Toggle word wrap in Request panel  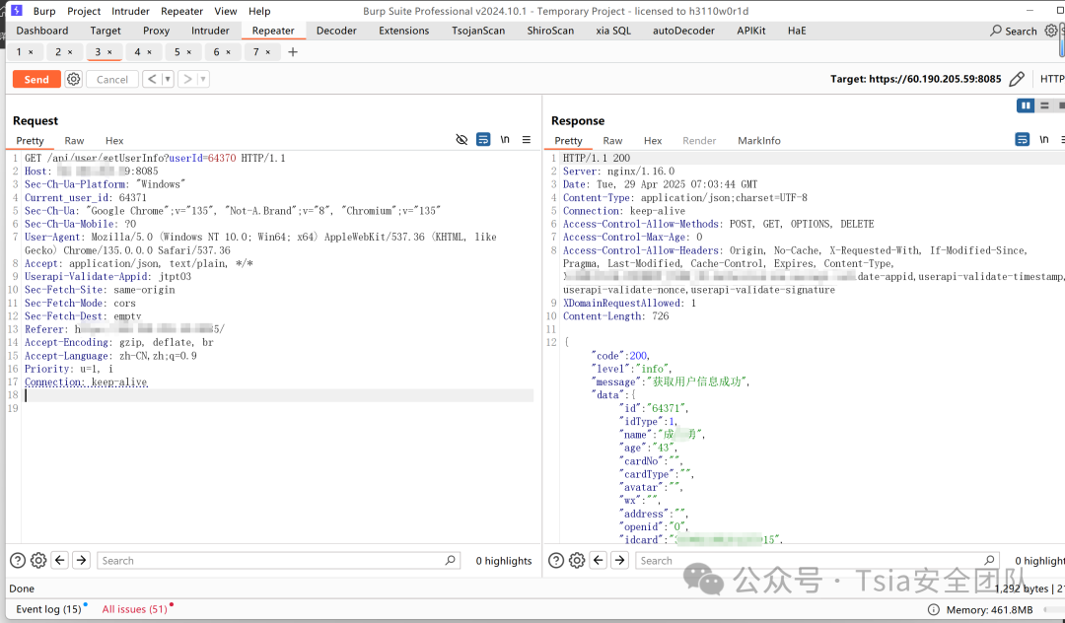pyautogui.click(x=483, y=139)
